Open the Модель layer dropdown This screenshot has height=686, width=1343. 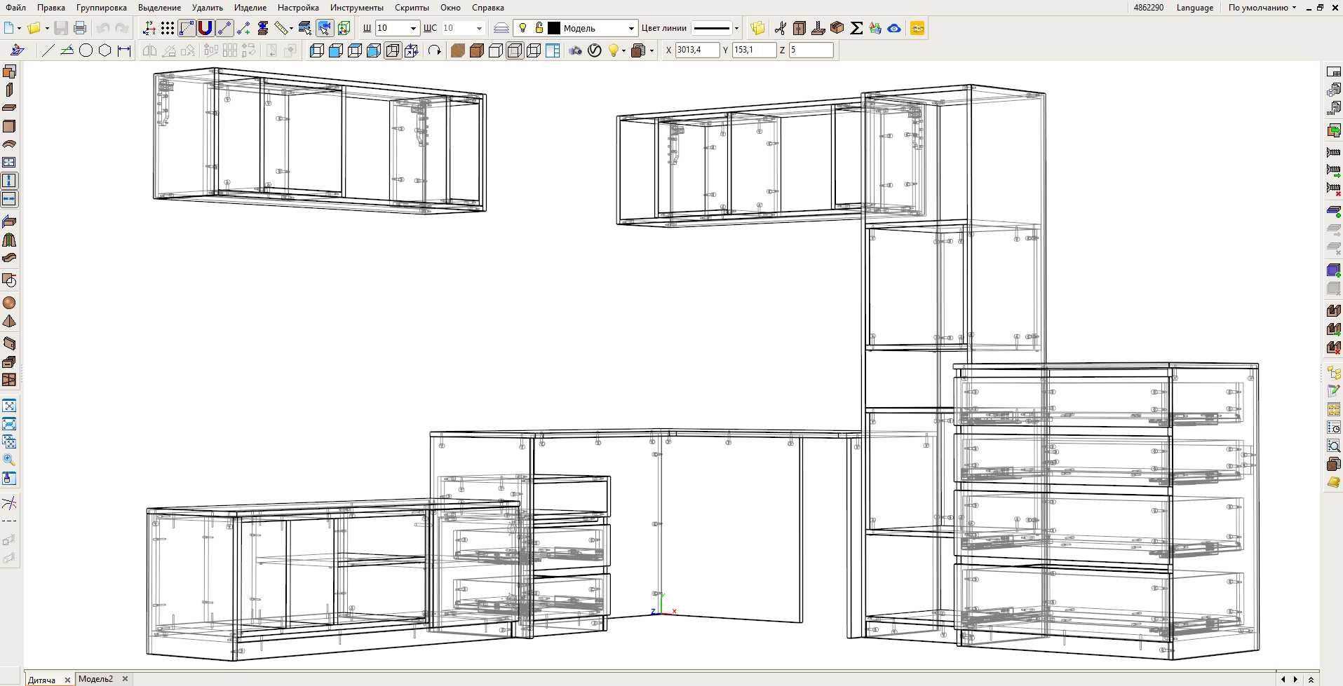631,28
